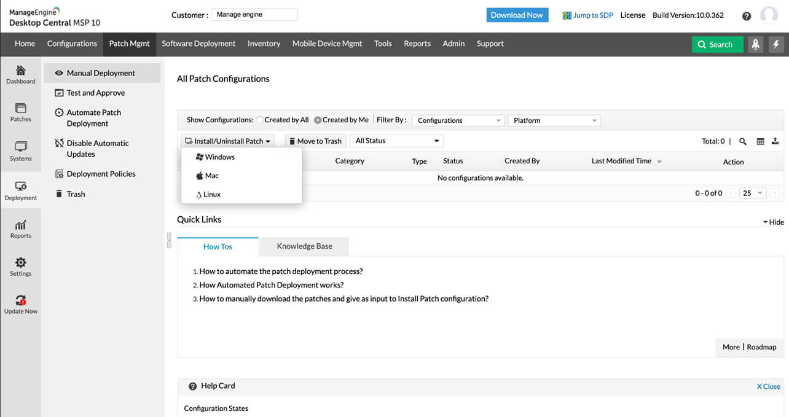Select the Created by All radio button

click(260, 120)
